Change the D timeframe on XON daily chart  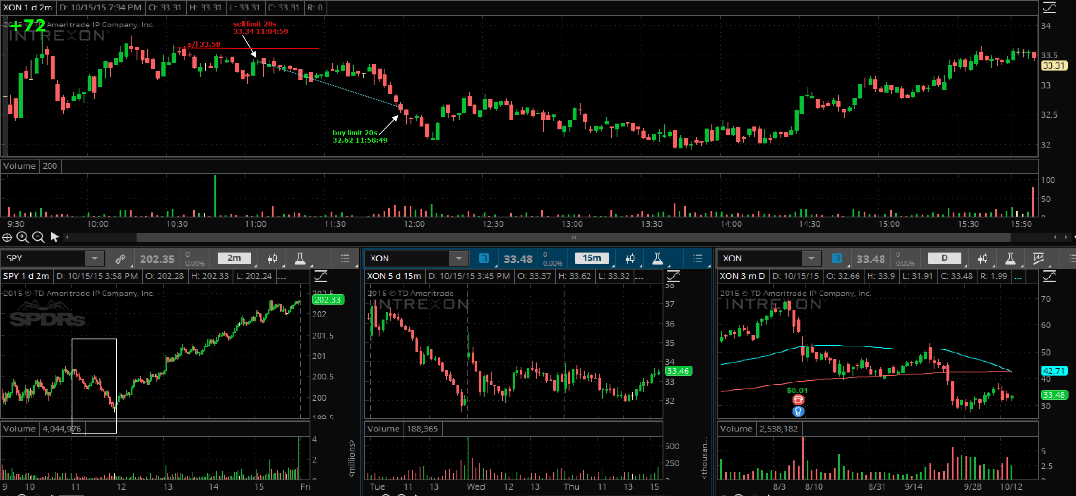(944, 258)
